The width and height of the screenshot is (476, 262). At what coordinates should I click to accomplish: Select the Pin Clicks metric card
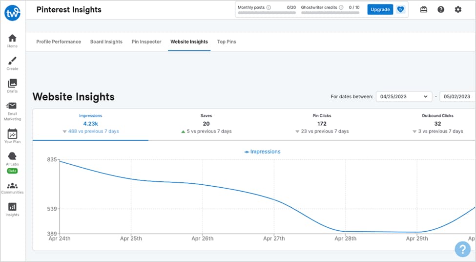pos(322,124)
